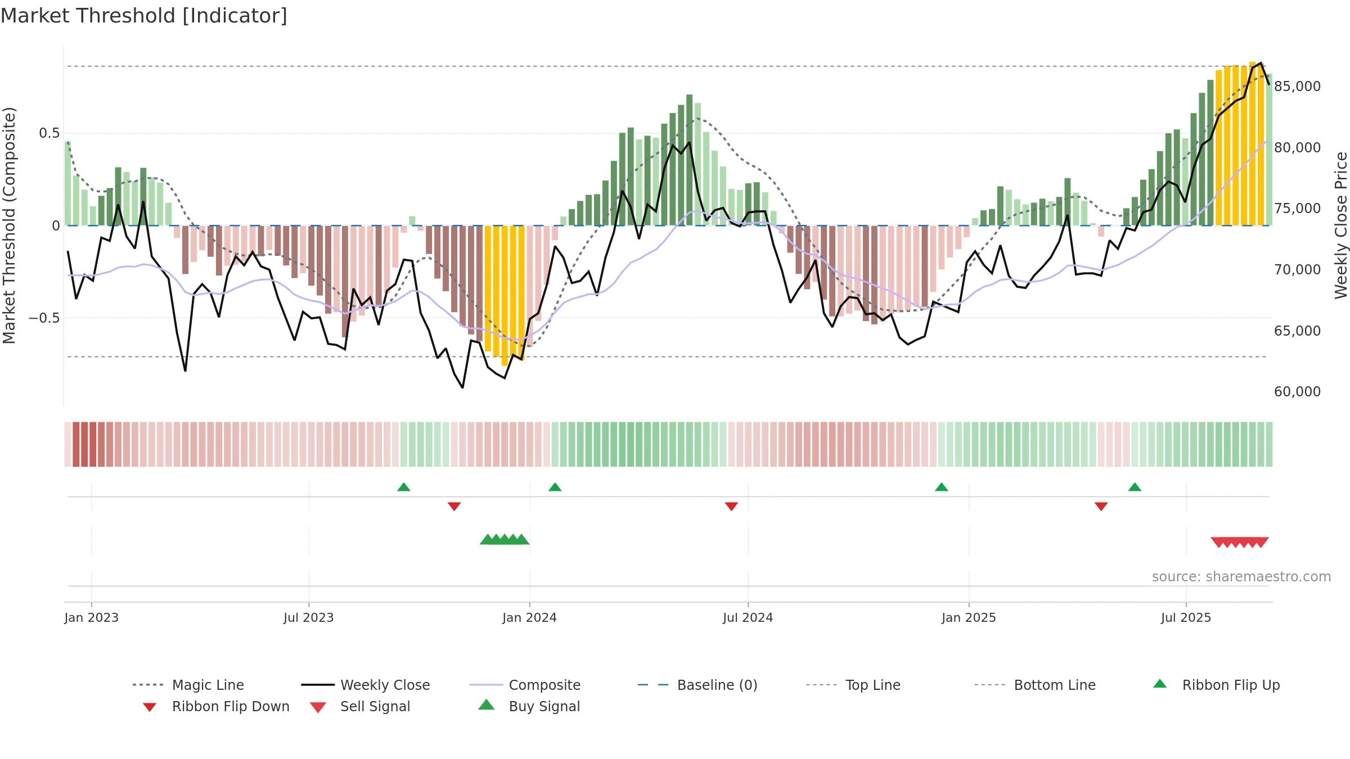Click the red triangle icon in Ribbon Flip Down legend
The width and height of the screenshot is (1350, 759).
click(150, 707)
